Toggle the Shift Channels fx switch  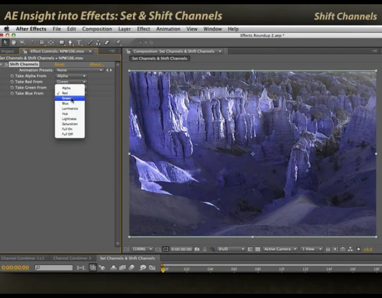point(6,64)
